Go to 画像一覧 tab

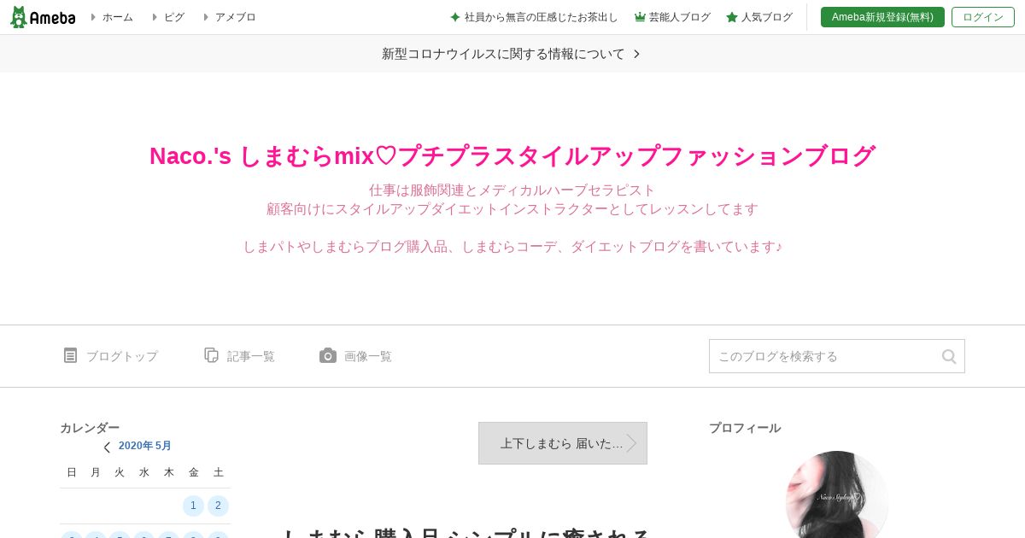(368, 356)
